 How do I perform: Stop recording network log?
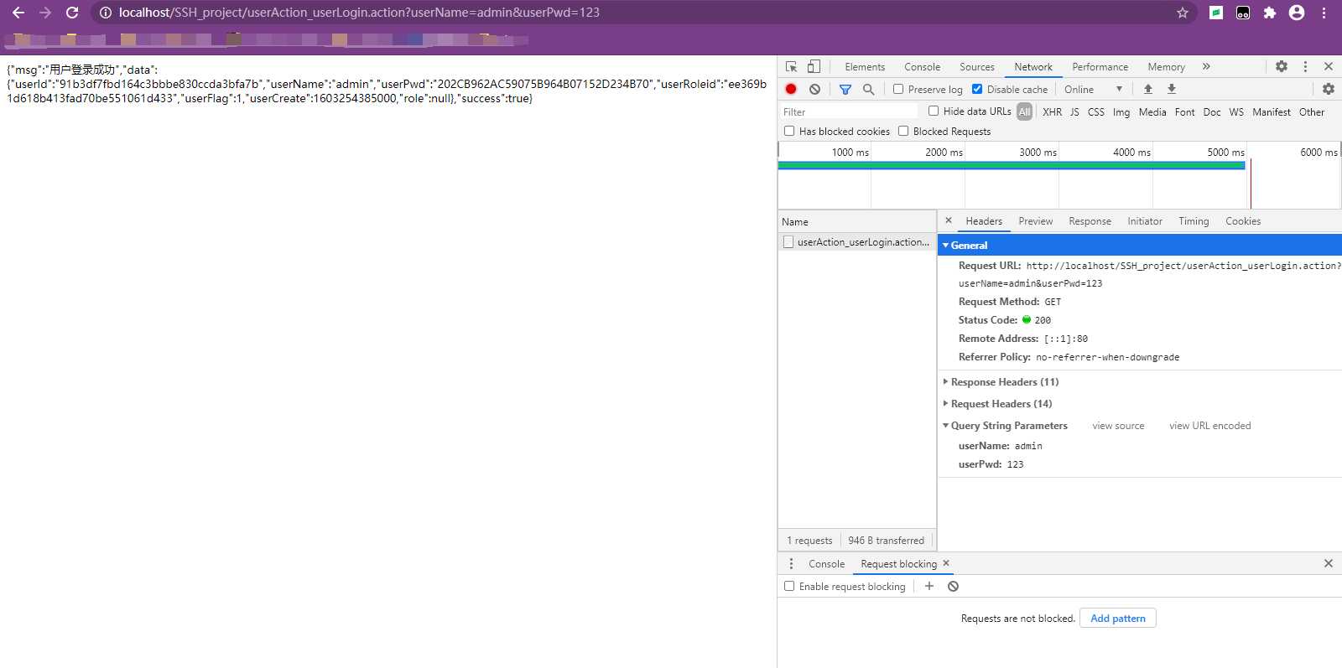tap(791, 89)
